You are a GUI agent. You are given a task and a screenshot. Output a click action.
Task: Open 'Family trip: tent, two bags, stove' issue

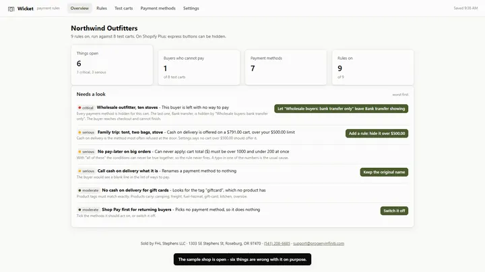pos(130,132)
